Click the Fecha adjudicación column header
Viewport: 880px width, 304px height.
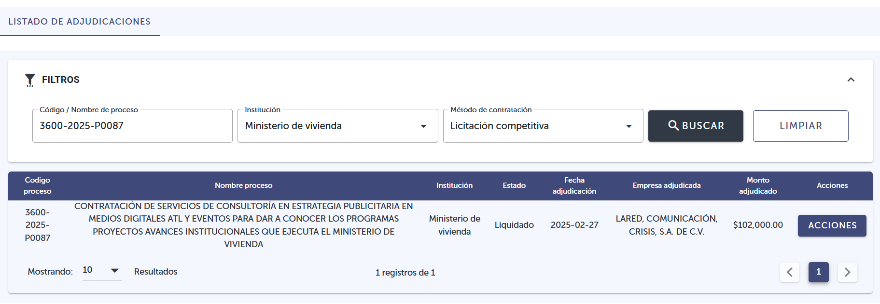[574, 185]
